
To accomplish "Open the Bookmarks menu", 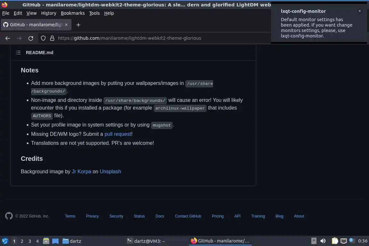I will point(73,13).
